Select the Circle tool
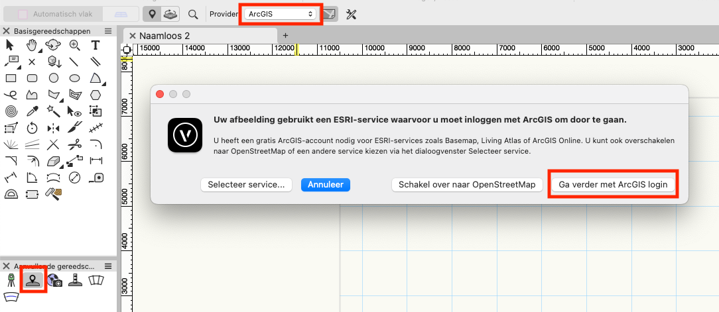The height and width of the screenshot is (312, 719). click(x=54, y=78)
